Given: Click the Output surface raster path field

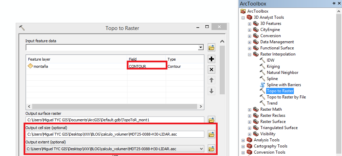Looking at the screenshot, I should (114, 120).
